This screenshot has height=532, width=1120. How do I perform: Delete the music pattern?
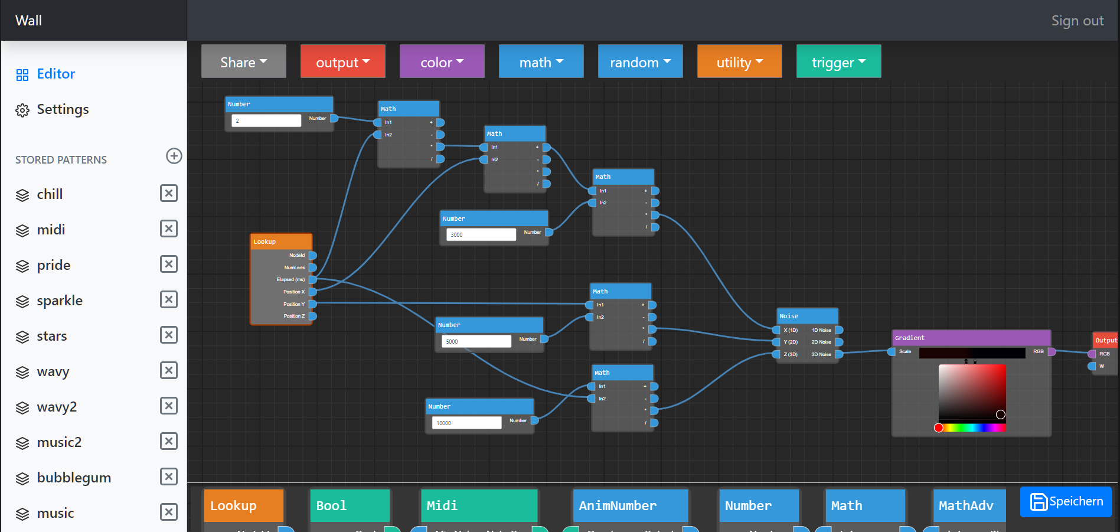169,512
